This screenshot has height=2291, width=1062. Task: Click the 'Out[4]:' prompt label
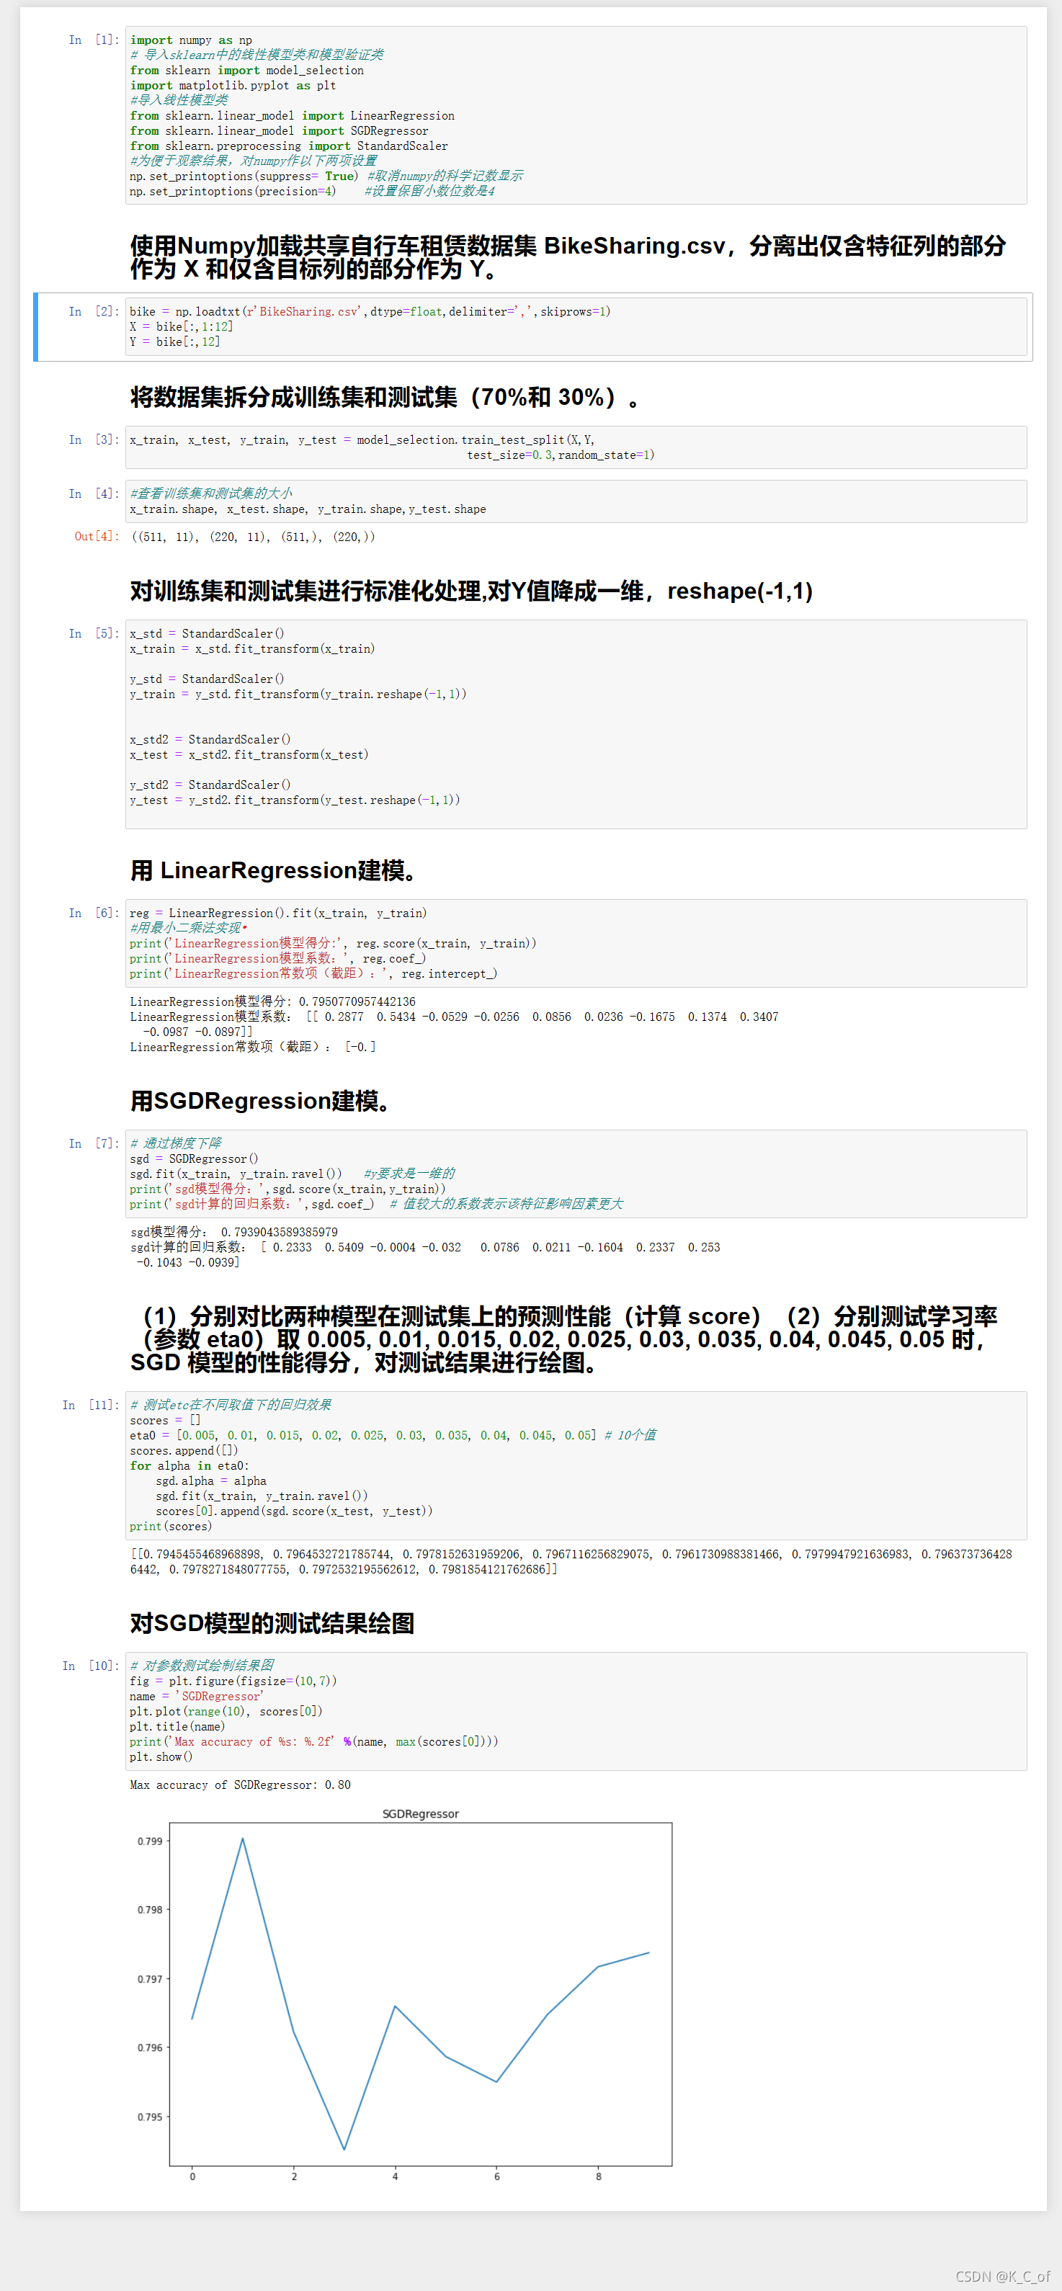[x=96, y=536]
